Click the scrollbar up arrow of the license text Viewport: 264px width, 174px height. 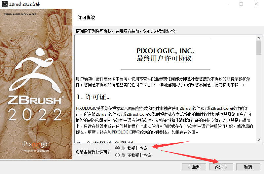[x=259, y=38]
